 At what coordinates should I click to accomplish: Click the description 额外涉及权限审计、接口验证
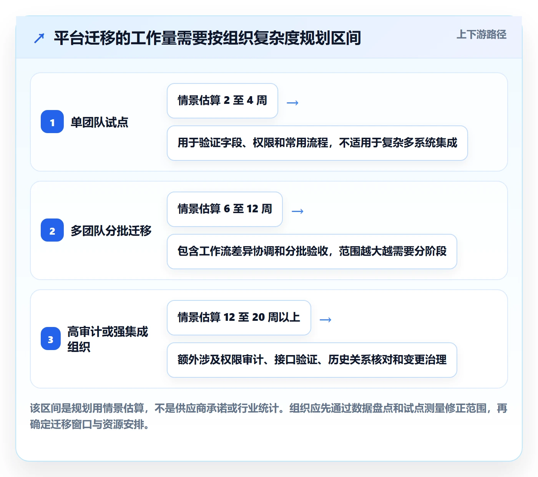point(312,360)
